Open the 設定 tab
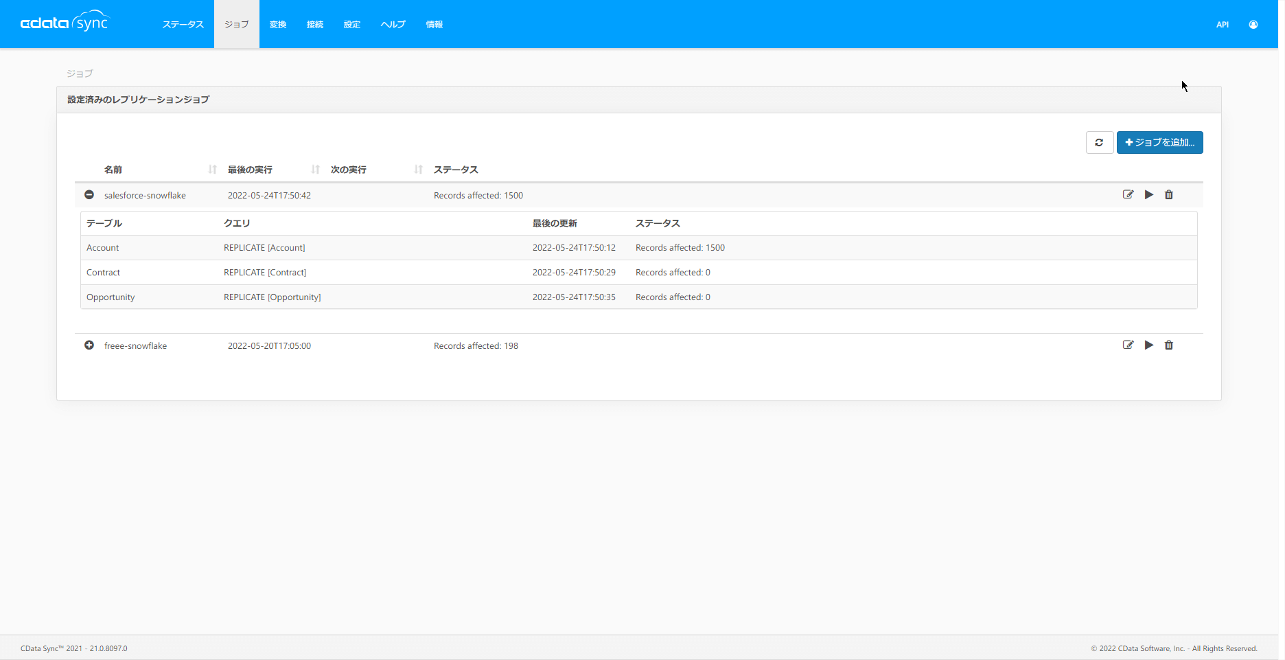Image resolution: width=1285 pixels, height=660 pixels. 351,25
